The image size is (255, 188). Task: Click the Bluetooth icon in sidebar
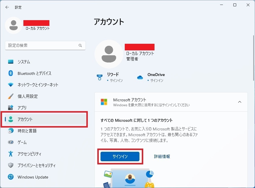click(x=11, y=73)
